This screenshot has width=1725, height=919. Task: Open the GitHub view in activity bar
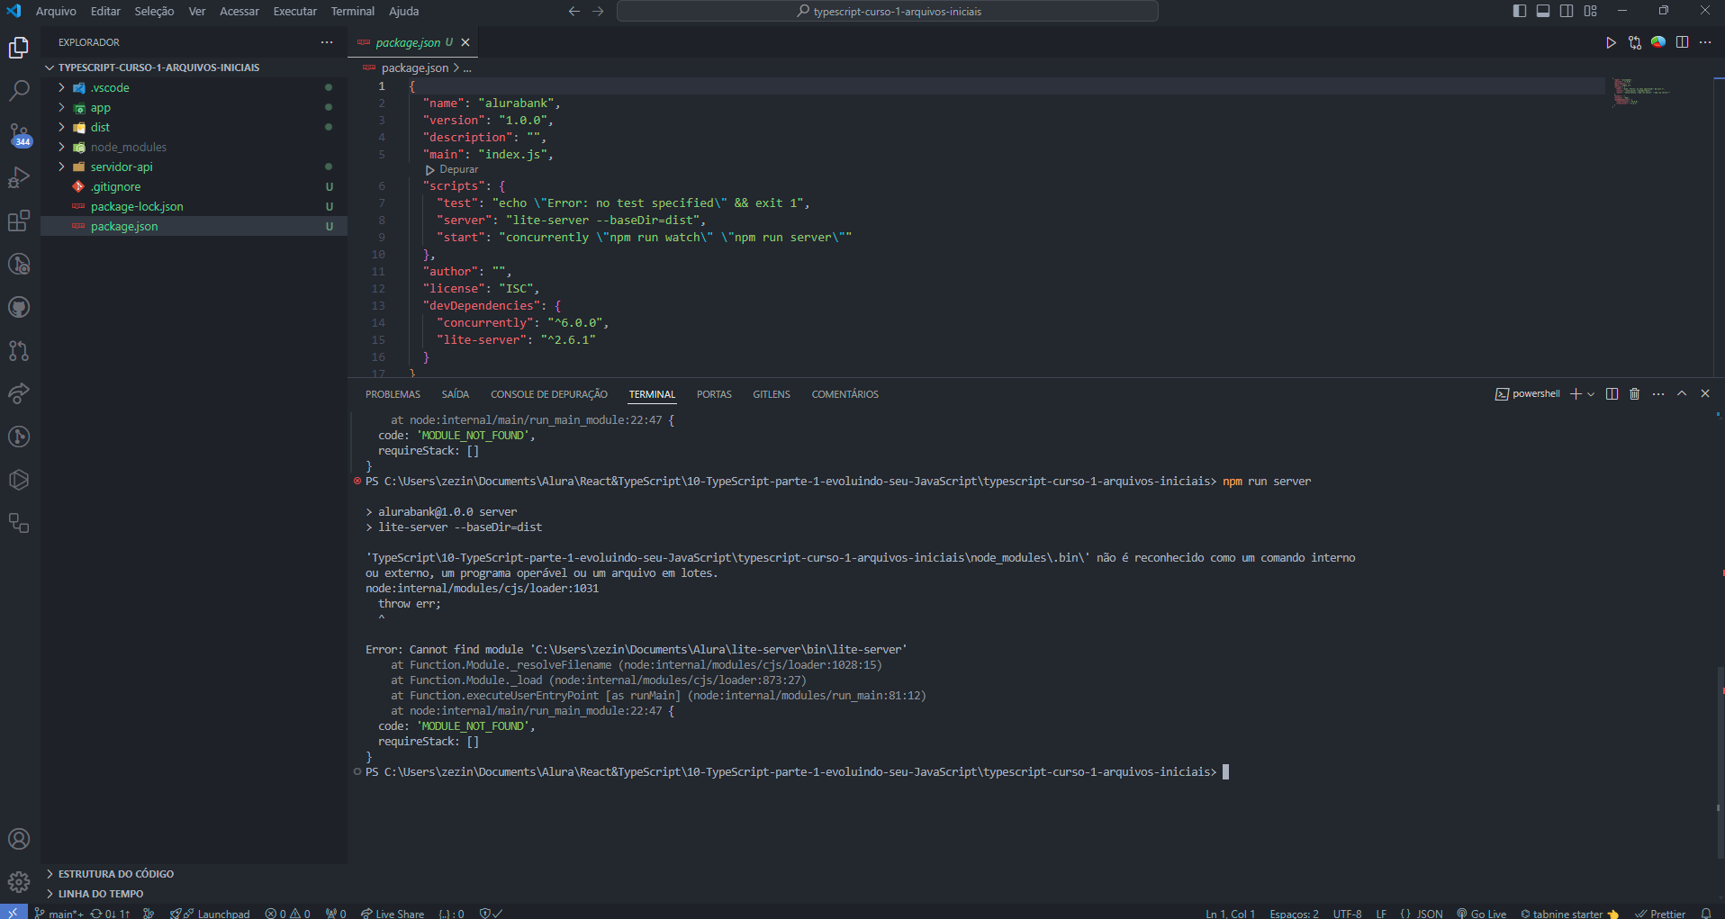coord(19,307)
